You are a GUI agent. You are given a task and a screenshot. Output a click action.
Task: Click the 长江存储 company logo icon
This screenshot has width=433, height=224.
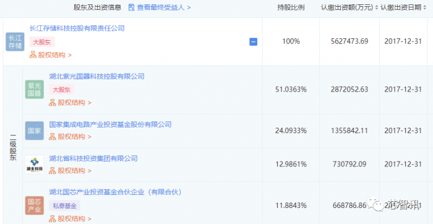[x=15, y=41]
